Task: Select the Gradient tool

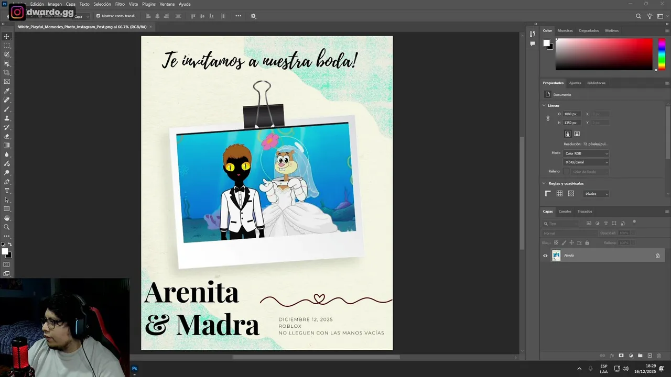Action: [7, 146]
